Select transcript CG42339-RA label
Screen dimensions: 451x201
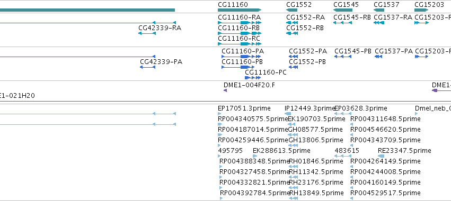[160, 28]
